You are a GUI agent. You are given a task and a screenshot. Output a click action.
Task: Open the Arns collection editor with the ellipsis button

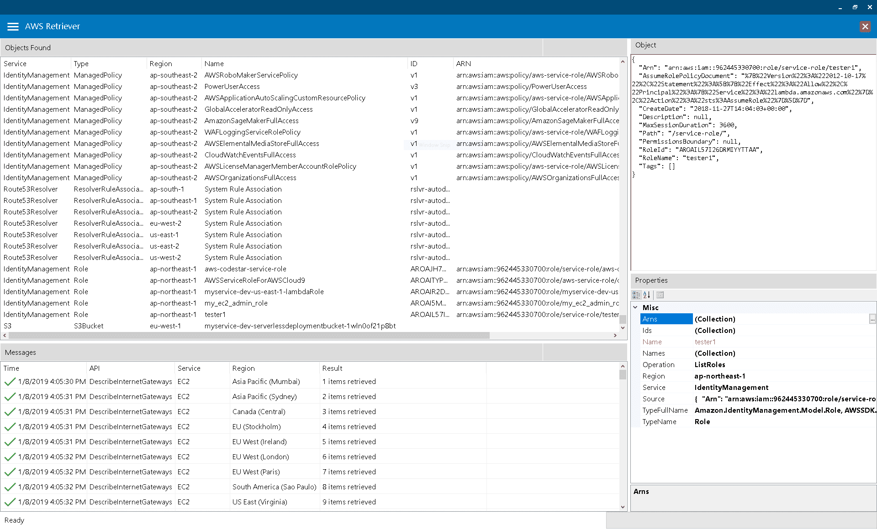pos(872,319)
